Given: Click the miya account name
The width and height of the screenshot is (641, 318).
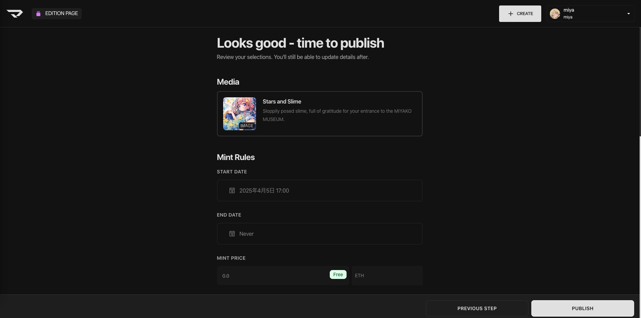Looking at the screenshot, I should pyautogui.click(x=569, y=10).
